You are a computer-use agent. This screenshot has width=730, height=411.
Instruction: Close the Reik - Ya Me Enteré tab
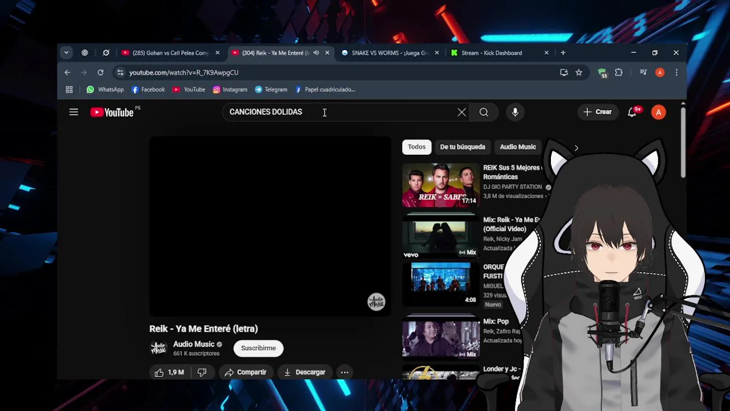(x=327, y=53)
